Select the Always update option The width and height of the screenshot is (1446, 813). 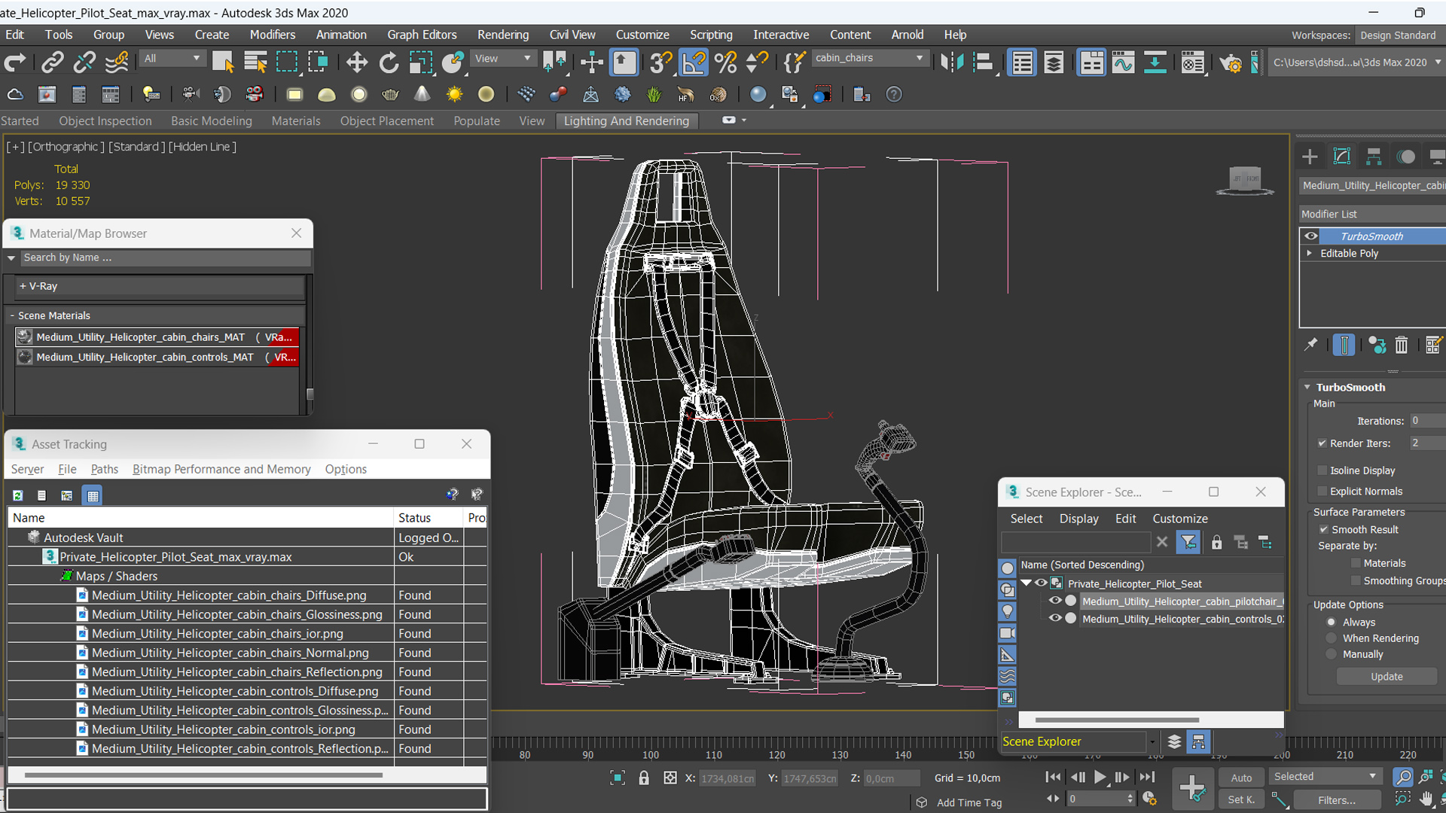(x=1331, y=623)
